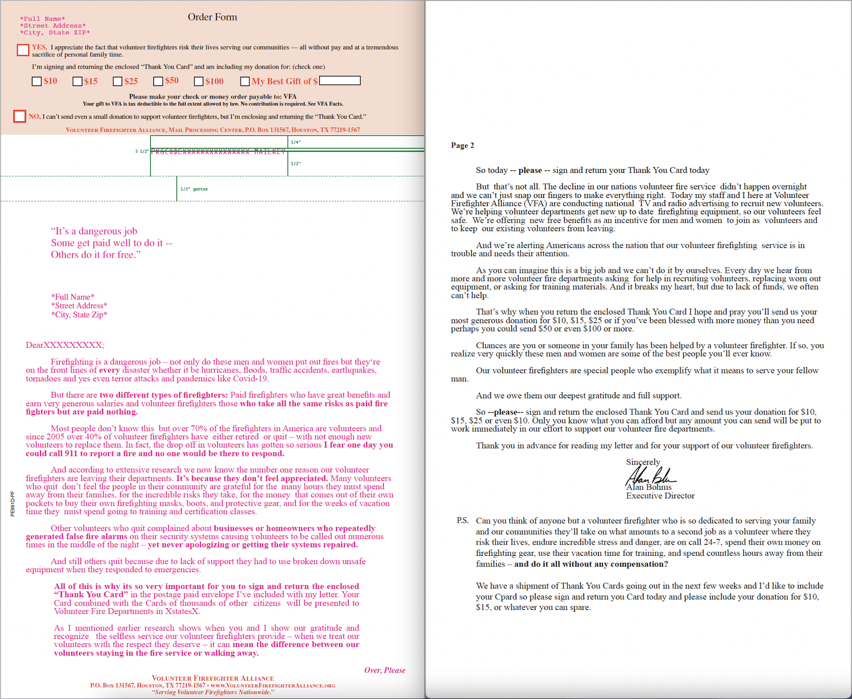Image resolution: width=852 pixels, height=699 pixels.
Task: Click the "It's a dangerous job" quote
Action: [94, 231]
